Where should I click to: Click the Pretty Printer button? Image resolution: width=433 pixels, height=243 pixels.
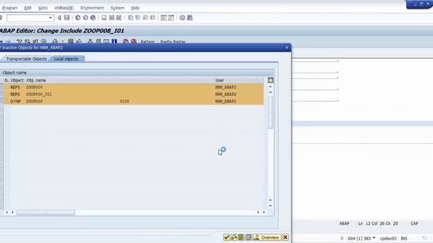pos(173,42)
